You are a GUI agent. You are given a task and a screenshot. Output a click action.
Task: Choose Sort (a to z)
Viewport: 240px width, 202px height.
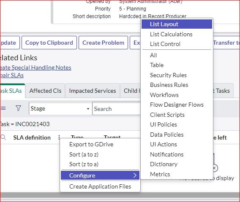click(84, 154)
